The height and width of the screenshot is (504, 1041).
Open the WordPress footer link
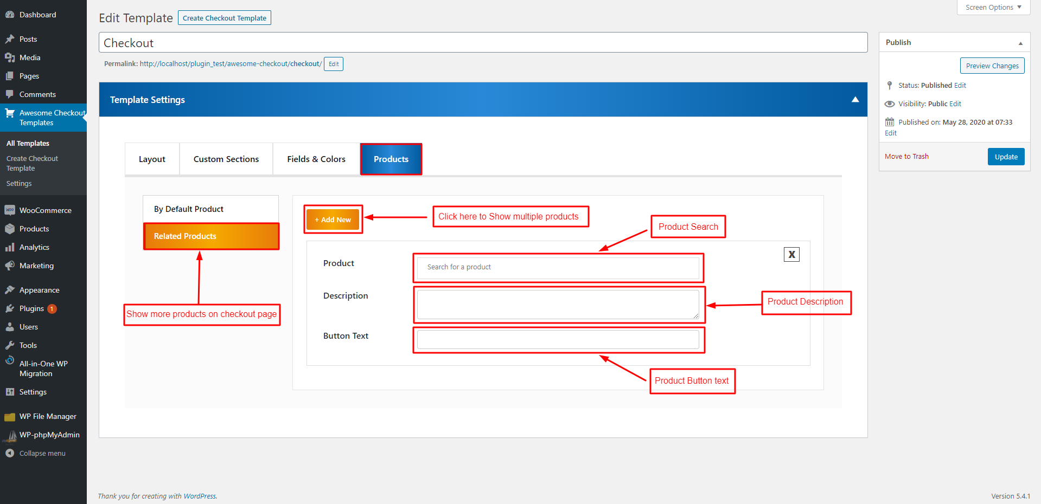[x=200, y=496]
